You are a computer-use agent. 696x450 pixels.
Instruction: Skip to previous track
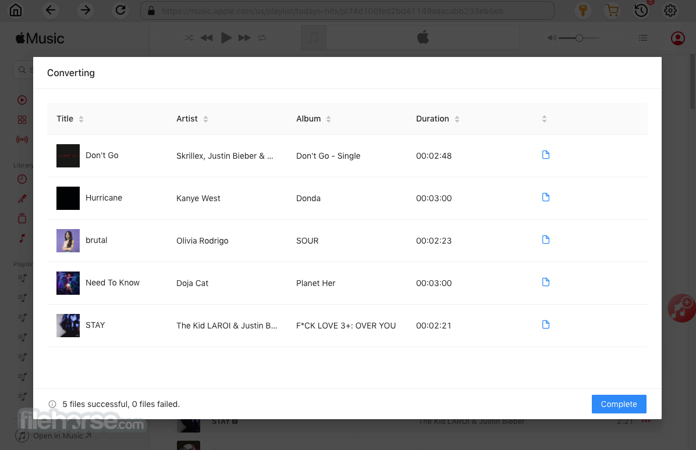click(x=207, y=38)
